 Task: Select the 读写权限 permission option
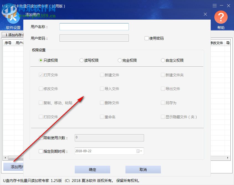tap(81, 60)
